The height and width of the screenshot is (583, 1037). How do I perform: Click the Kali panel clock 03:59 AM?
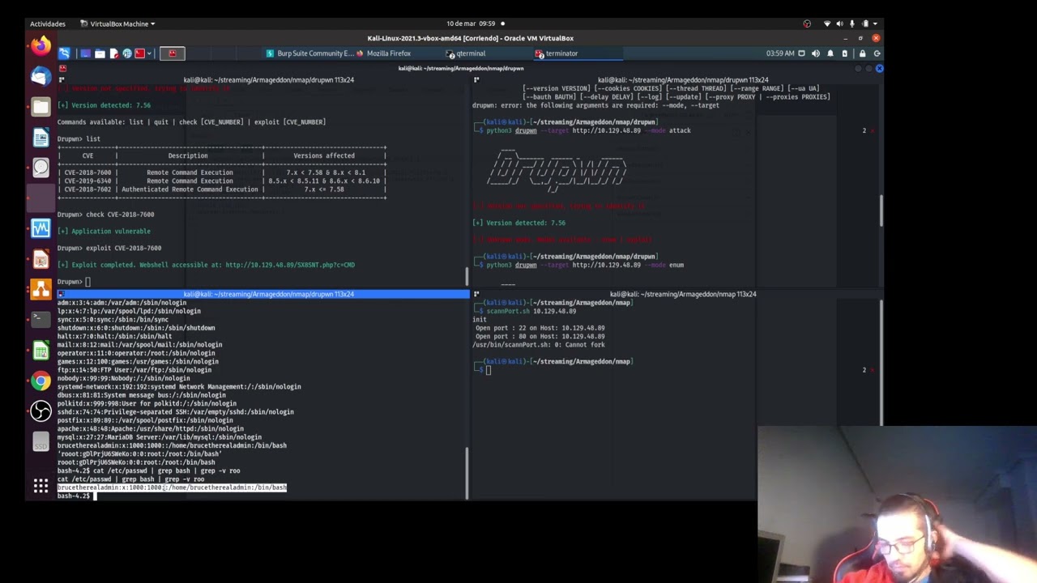coord(780,53)
